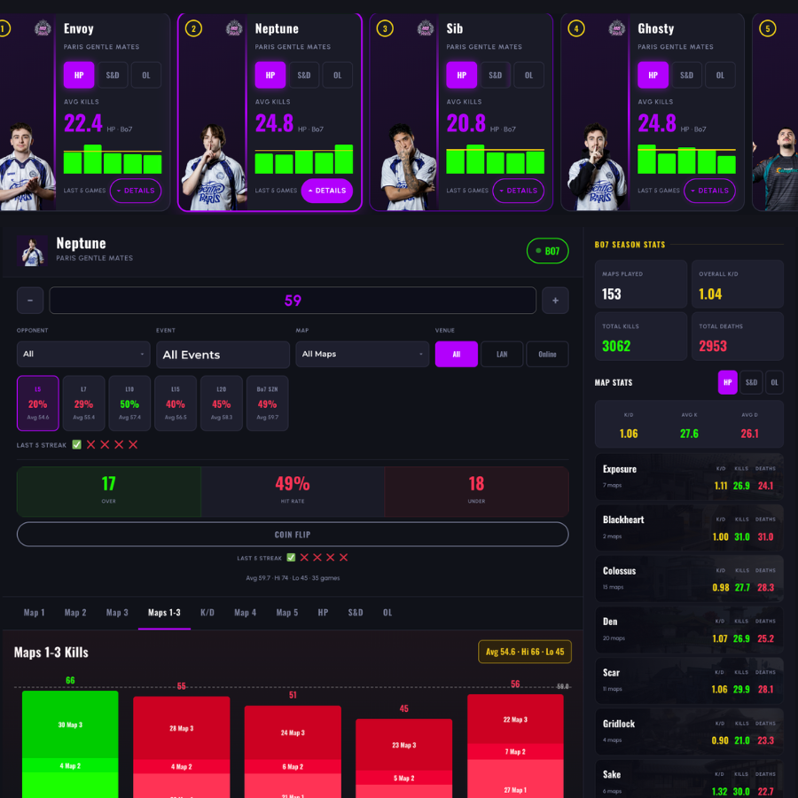The image size is (798, 798).
Task: Filter venue by LAN
Action: [502, 354]
